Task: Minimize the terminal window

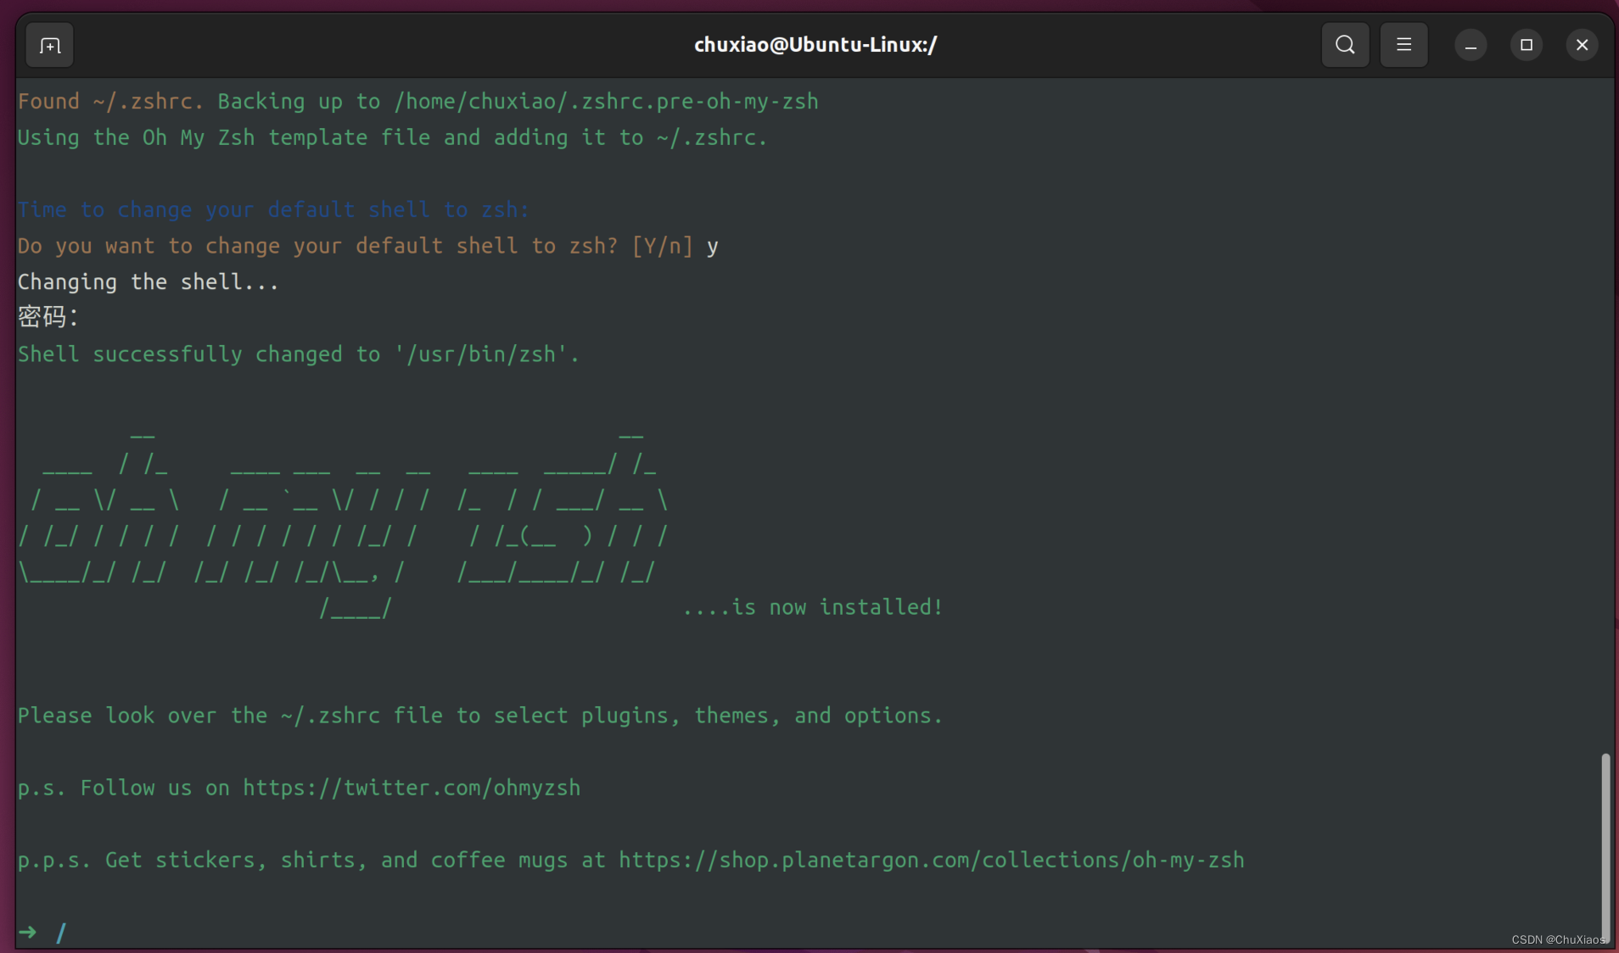Action: (x=1471, y=45)
